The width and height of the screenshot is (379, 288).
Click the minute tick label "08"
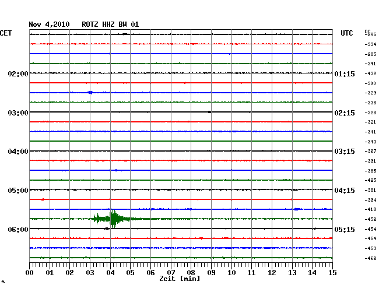191,272
